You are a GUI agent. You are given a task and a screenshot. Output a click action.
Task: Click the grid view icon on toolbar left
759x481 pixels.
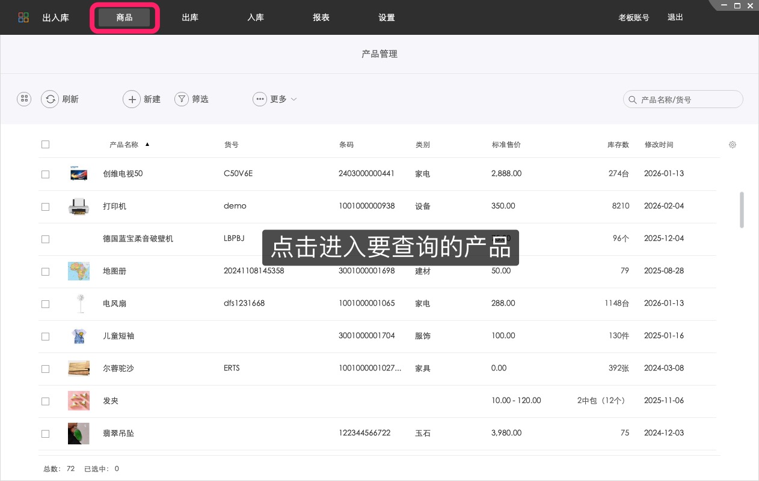pyautogui.click(x=23, y=98)
